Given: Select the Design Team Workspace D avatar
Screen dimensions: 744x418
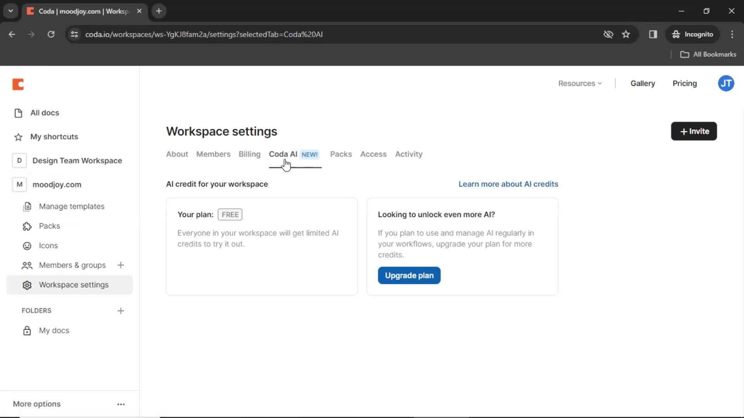Looking at the screenshot, I should (x=19, y=161).
